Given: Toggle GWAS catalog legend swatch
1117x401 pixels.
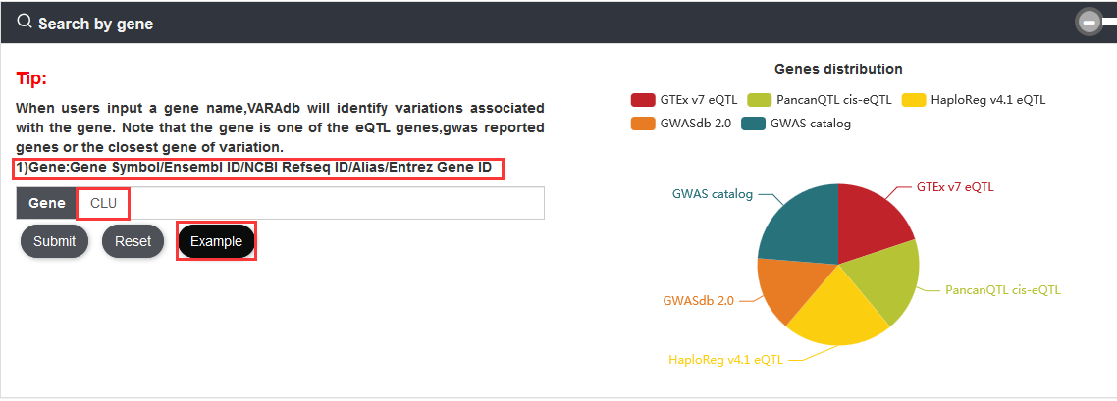Looking at the screenshot, I should (x=754, y=124).
